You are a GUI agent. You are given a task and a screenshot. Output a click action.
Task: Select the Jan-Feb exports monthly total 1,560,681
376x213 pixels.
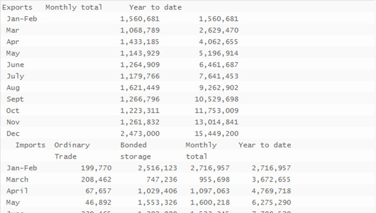(140, 19)
